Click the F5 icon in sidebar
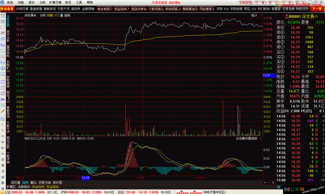This screenshot has height=194, width=325. (x=3, y=119)
